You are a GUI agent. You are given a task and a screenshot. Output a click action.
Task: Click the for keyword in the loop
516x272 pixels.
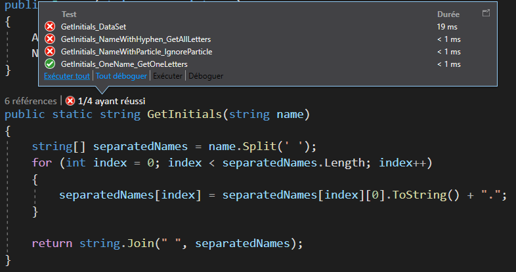pos(42,163)
